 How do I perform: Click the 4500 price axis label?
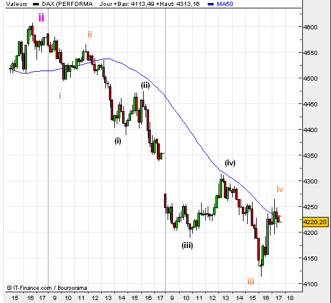(310, 79)
